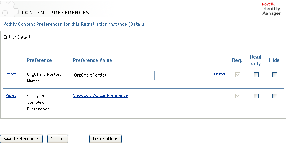The width and height of the screenshot is (287, 151).
Task: Open the Detail link for OrgChart Portlet
Action: pos(219,74)
